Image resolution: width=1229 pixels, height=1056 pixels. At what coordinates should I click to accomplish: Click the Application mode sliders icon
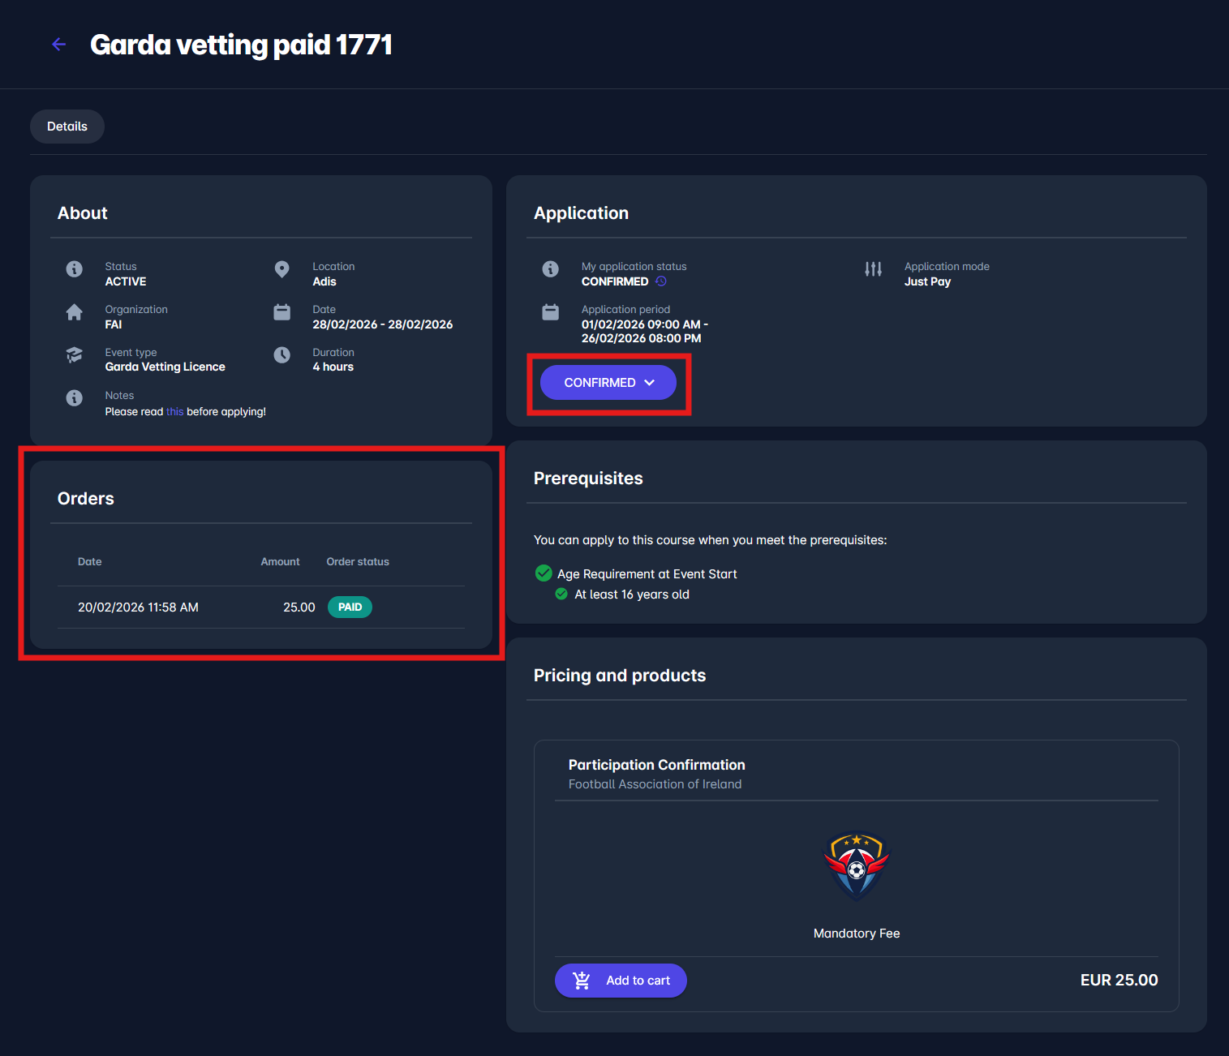pyautogui.click(x=873, y=269)
